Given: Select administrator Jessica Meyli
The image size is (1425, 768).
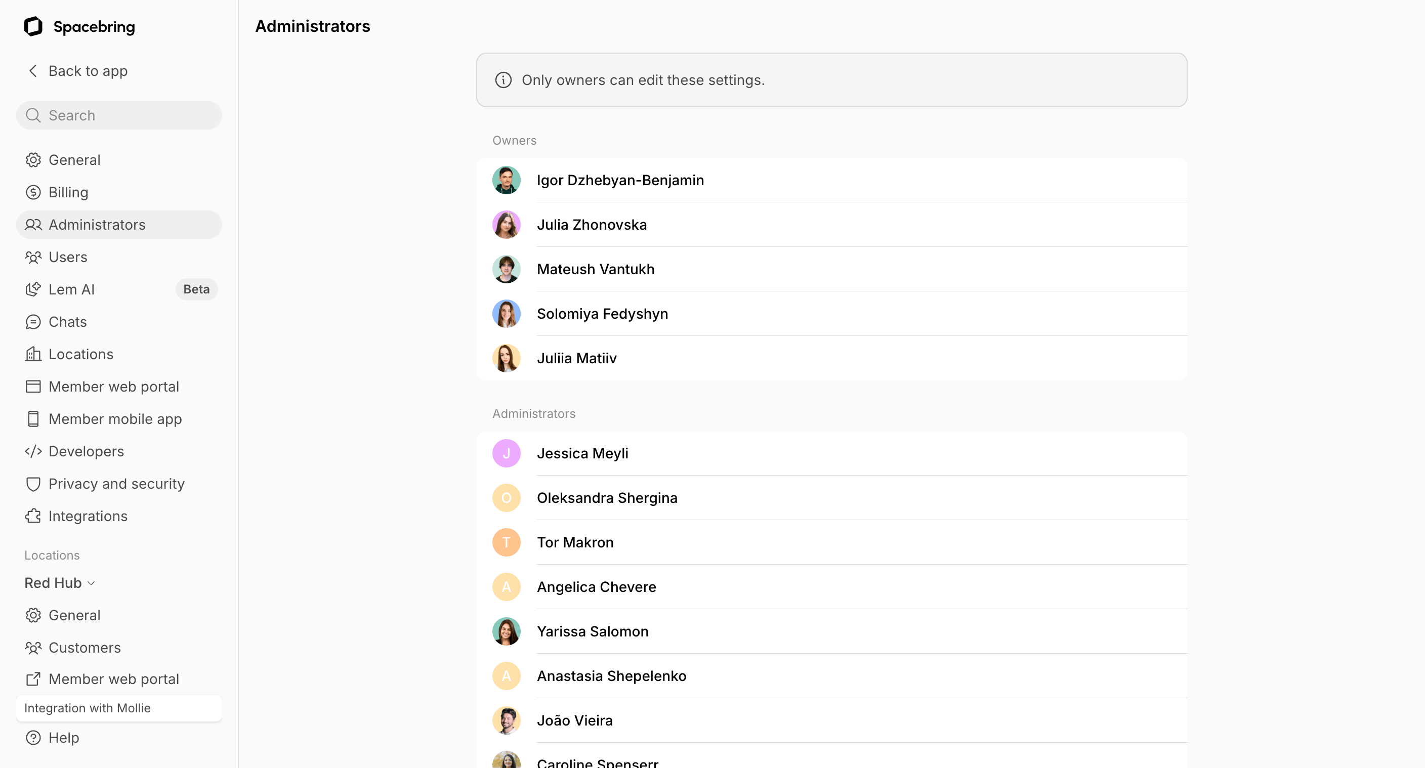Looking at the screenshot, I should click(831, 453).
